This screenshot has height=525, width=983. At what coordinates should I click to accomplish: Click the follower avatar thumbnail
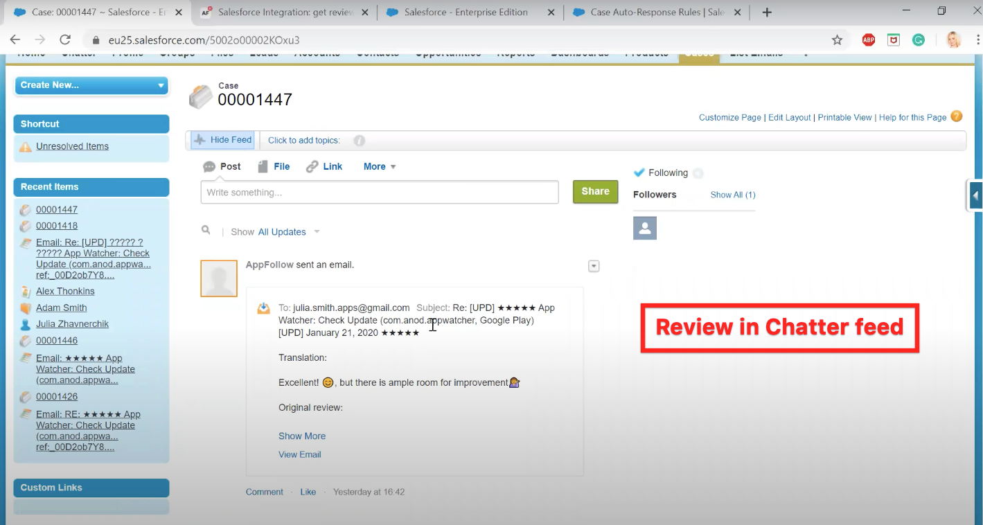click(645, 228)
